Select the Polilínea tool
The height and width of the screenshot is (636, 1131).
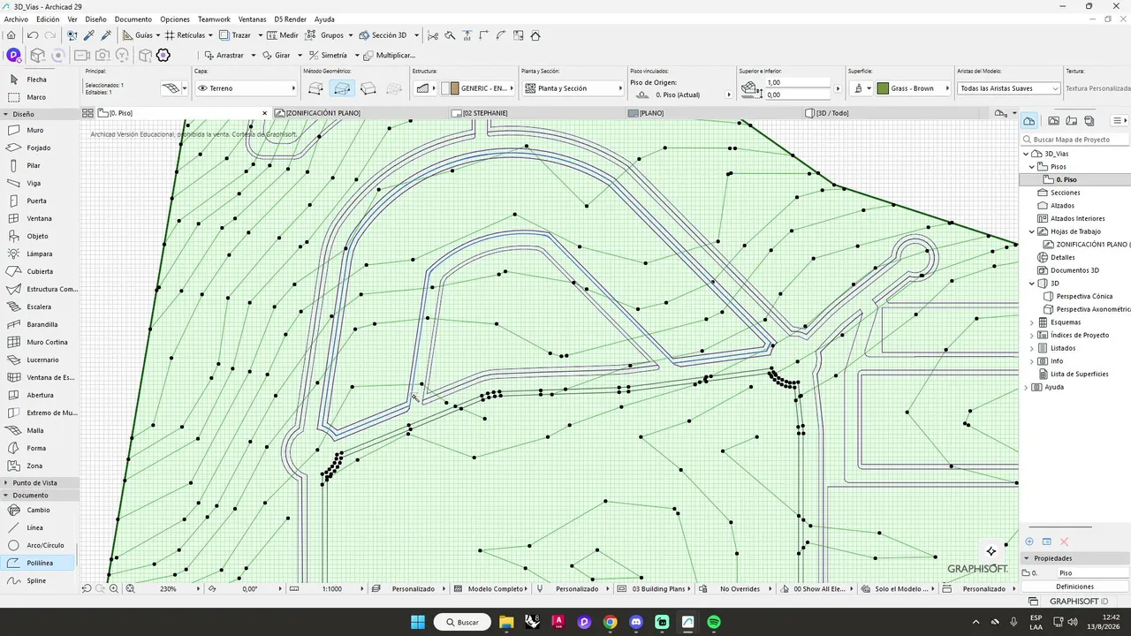click(x=40, y=563)
